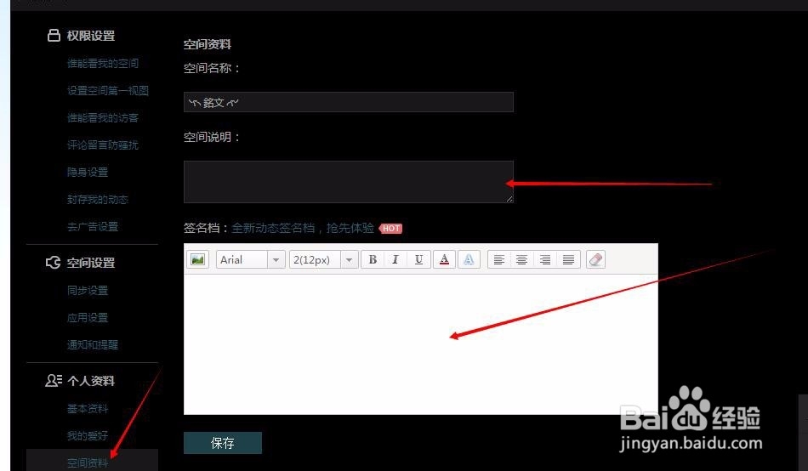Screen dimensions: 808x471
Task: Click the lock icon beside 权限设置
Action: [x=54, y=35]
